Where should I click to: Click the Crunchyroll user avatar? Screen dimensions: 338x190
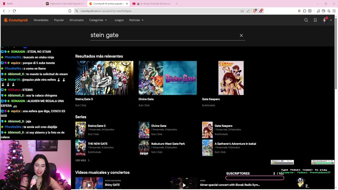[325, 20]
